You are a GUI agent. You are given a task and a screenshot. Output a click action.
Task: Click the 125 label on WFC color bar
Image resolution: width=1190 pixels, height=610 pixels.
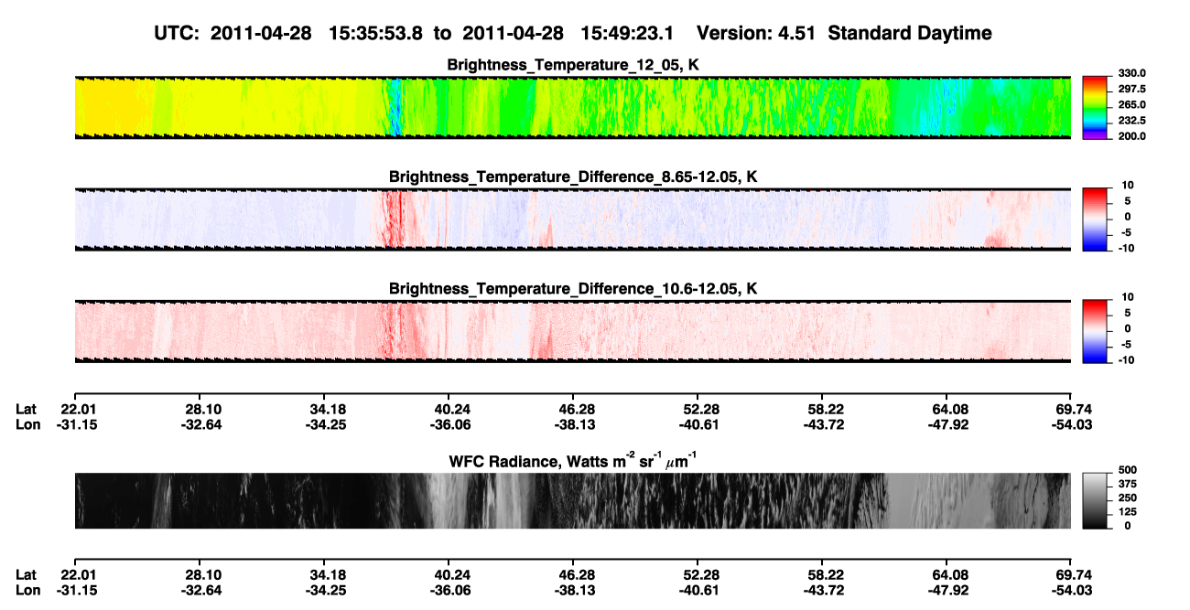(x=1127, y=511)
